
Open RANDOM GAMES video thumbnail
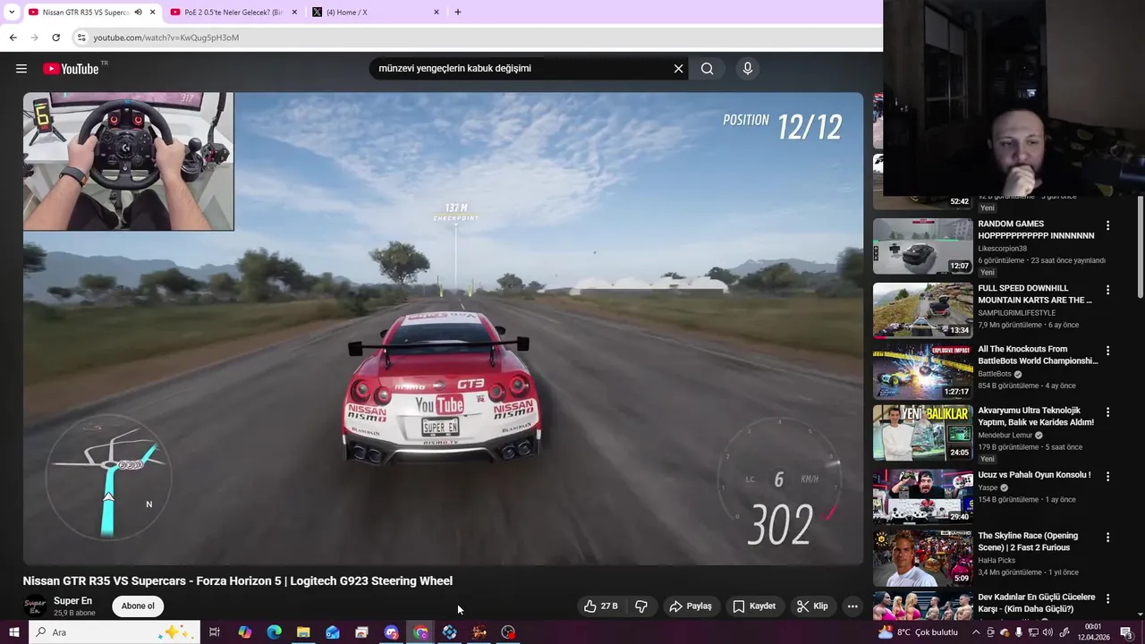[922, 246]
